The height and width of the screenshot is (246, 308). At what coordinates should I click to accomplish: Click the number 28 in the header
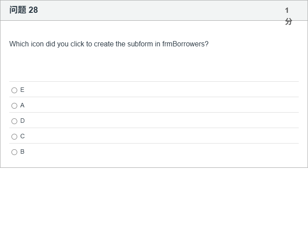(33, 10)
